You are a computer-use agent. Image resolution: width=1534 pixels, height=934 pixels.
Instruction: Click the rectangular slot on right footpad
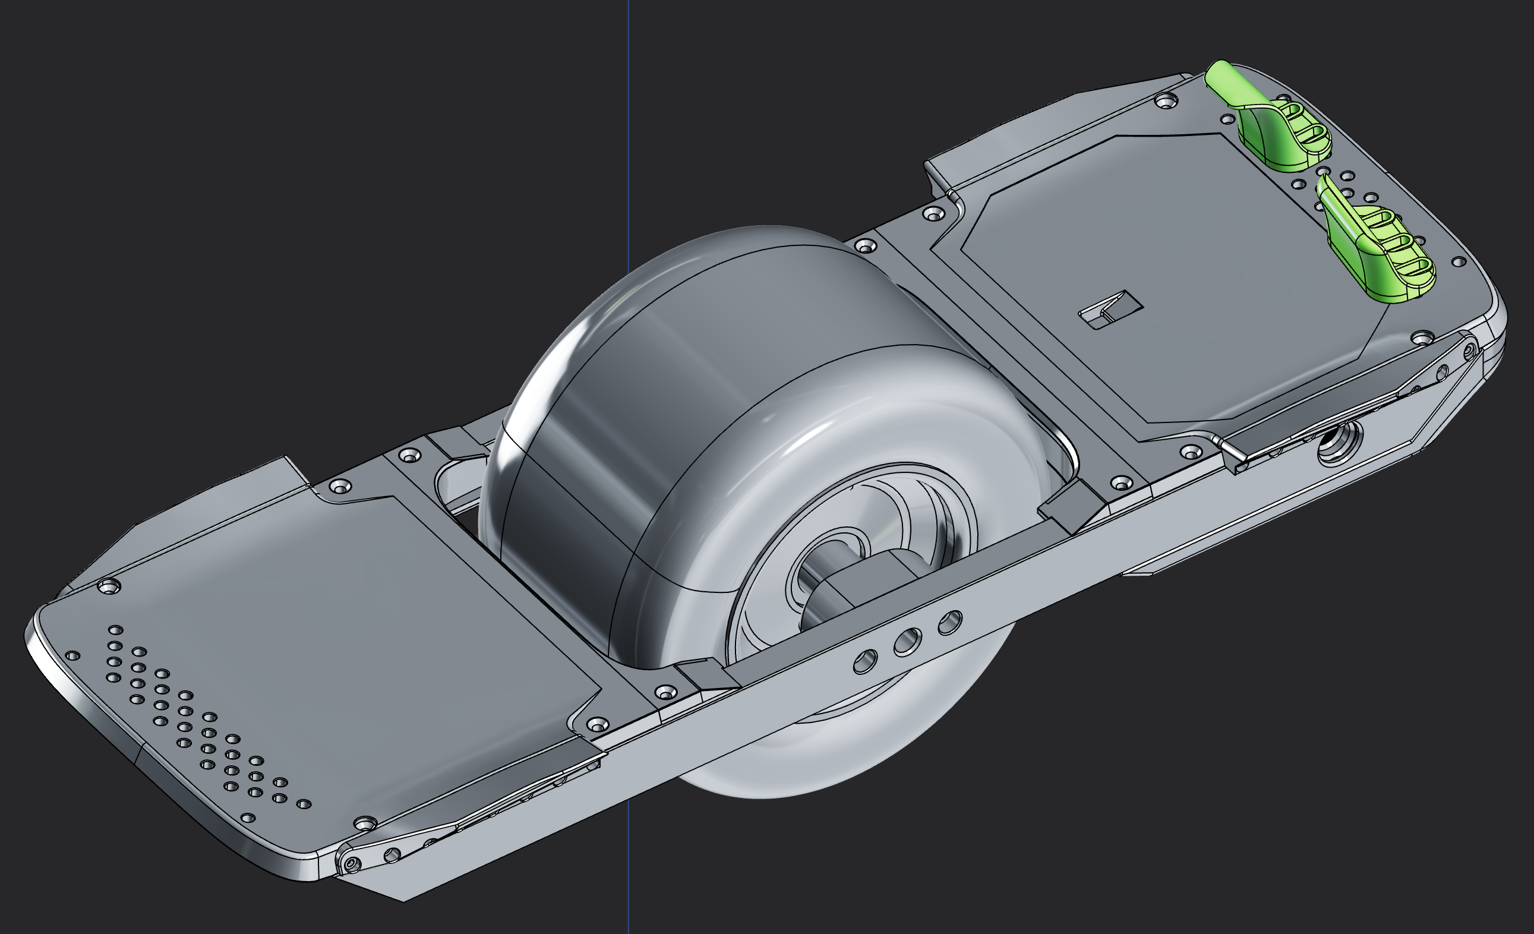(x=1110, y=309)
